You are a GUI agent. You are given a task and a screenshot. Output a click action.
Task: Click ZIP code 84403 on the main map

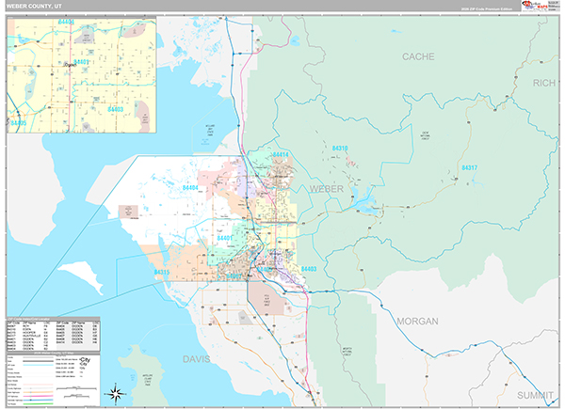click(309, 269)
